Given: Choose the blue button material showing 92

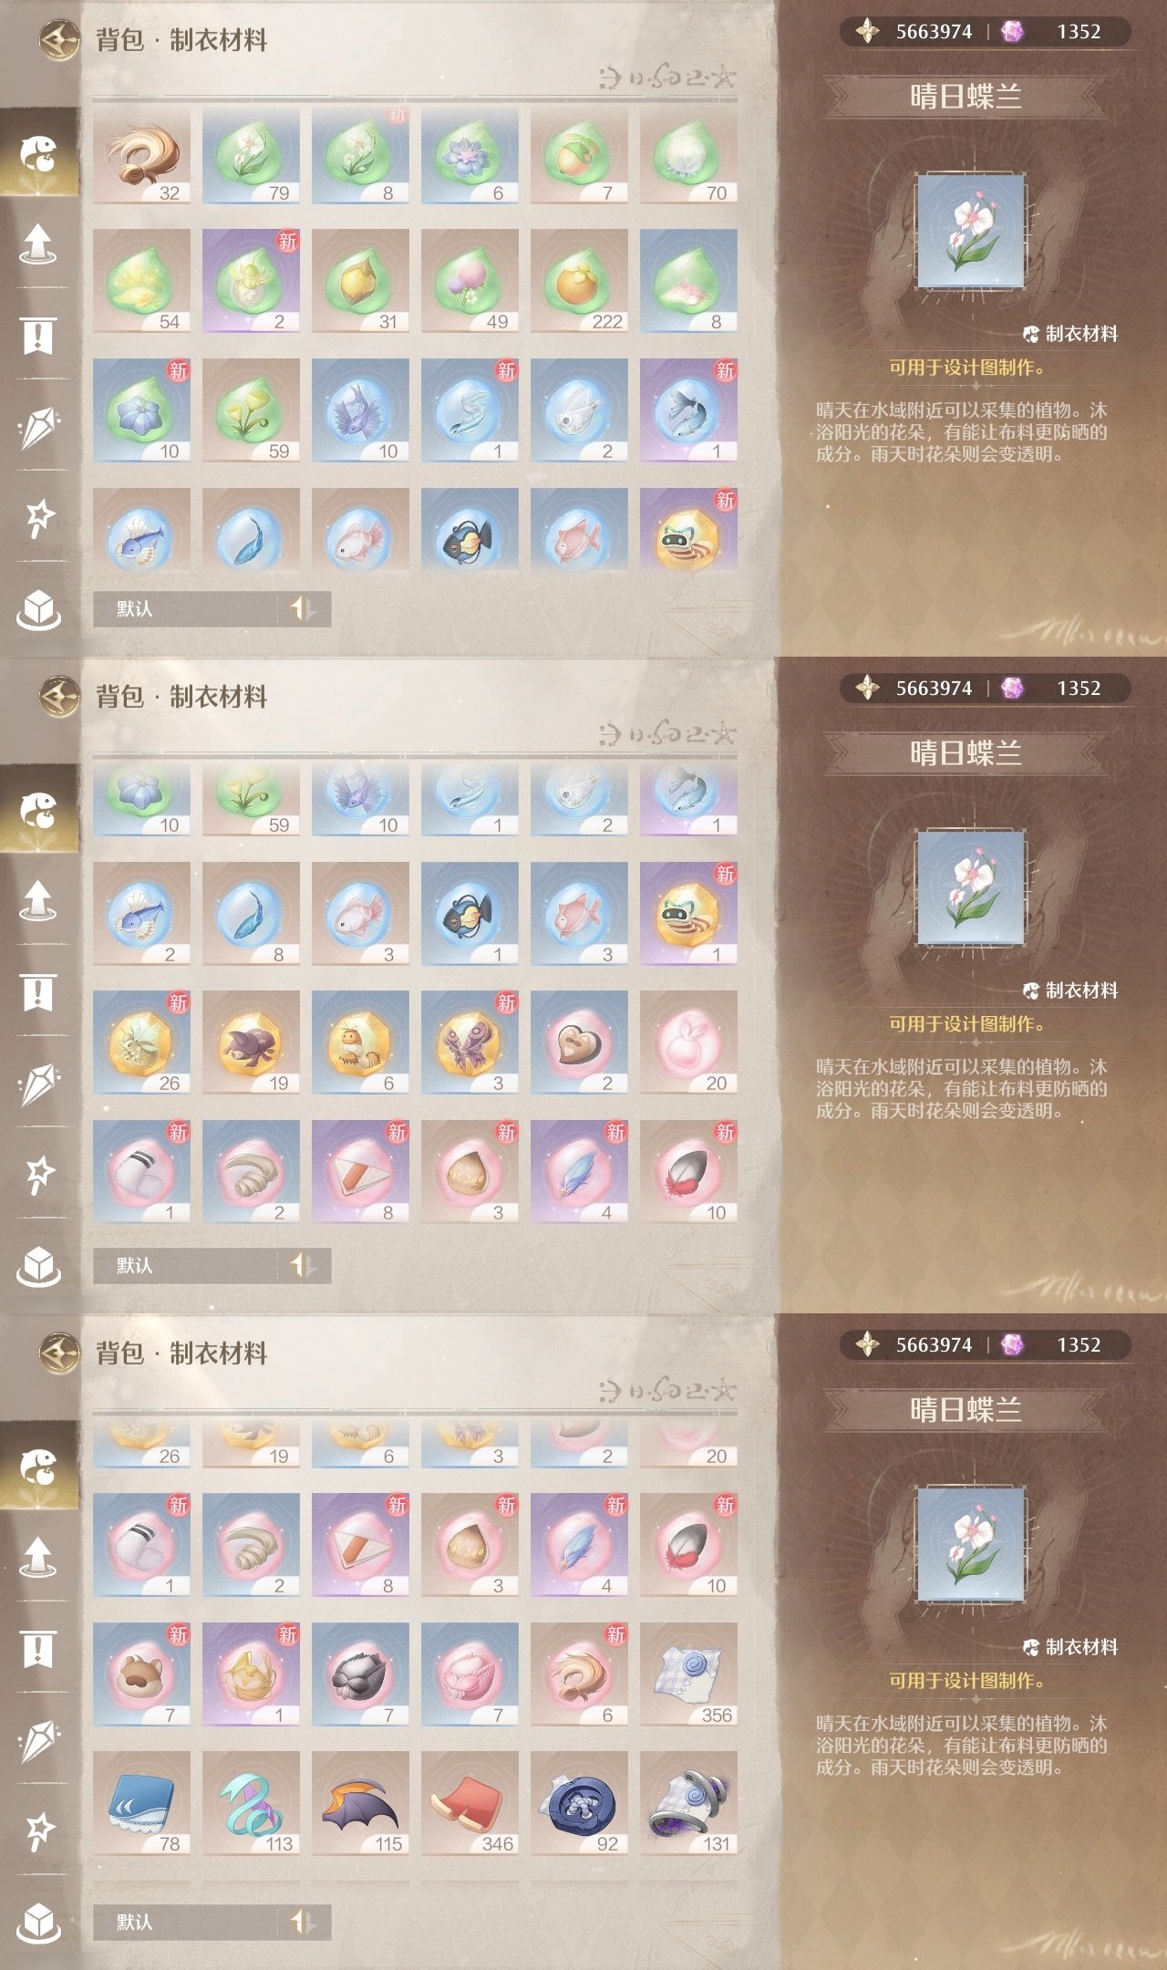Looking at the screenshot, I should click(x=579, y=1803).
